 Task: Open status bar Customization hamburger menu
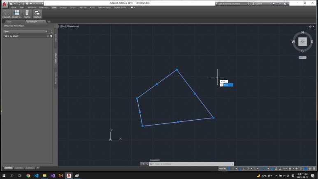[x=314, y=169]
